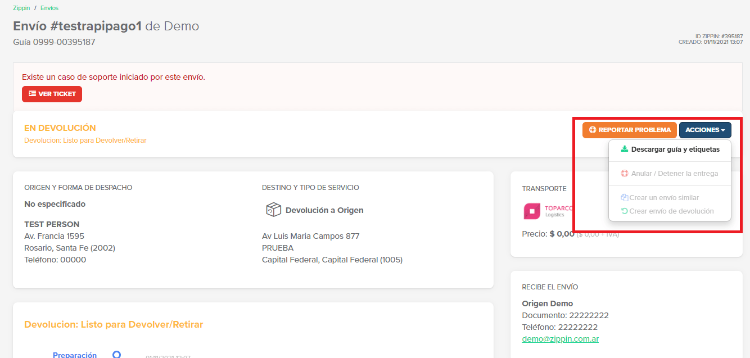
Task: Click lifebuoy icon beside Anular option
Action: 625,174
